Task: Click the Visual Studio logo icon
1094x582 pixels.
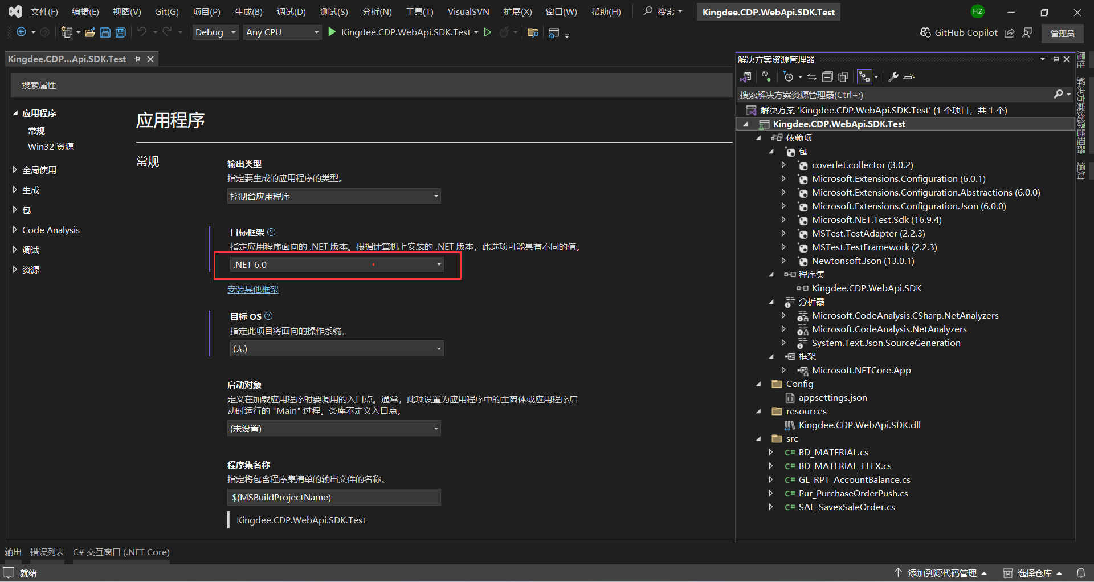Action: tap(15, 11)
